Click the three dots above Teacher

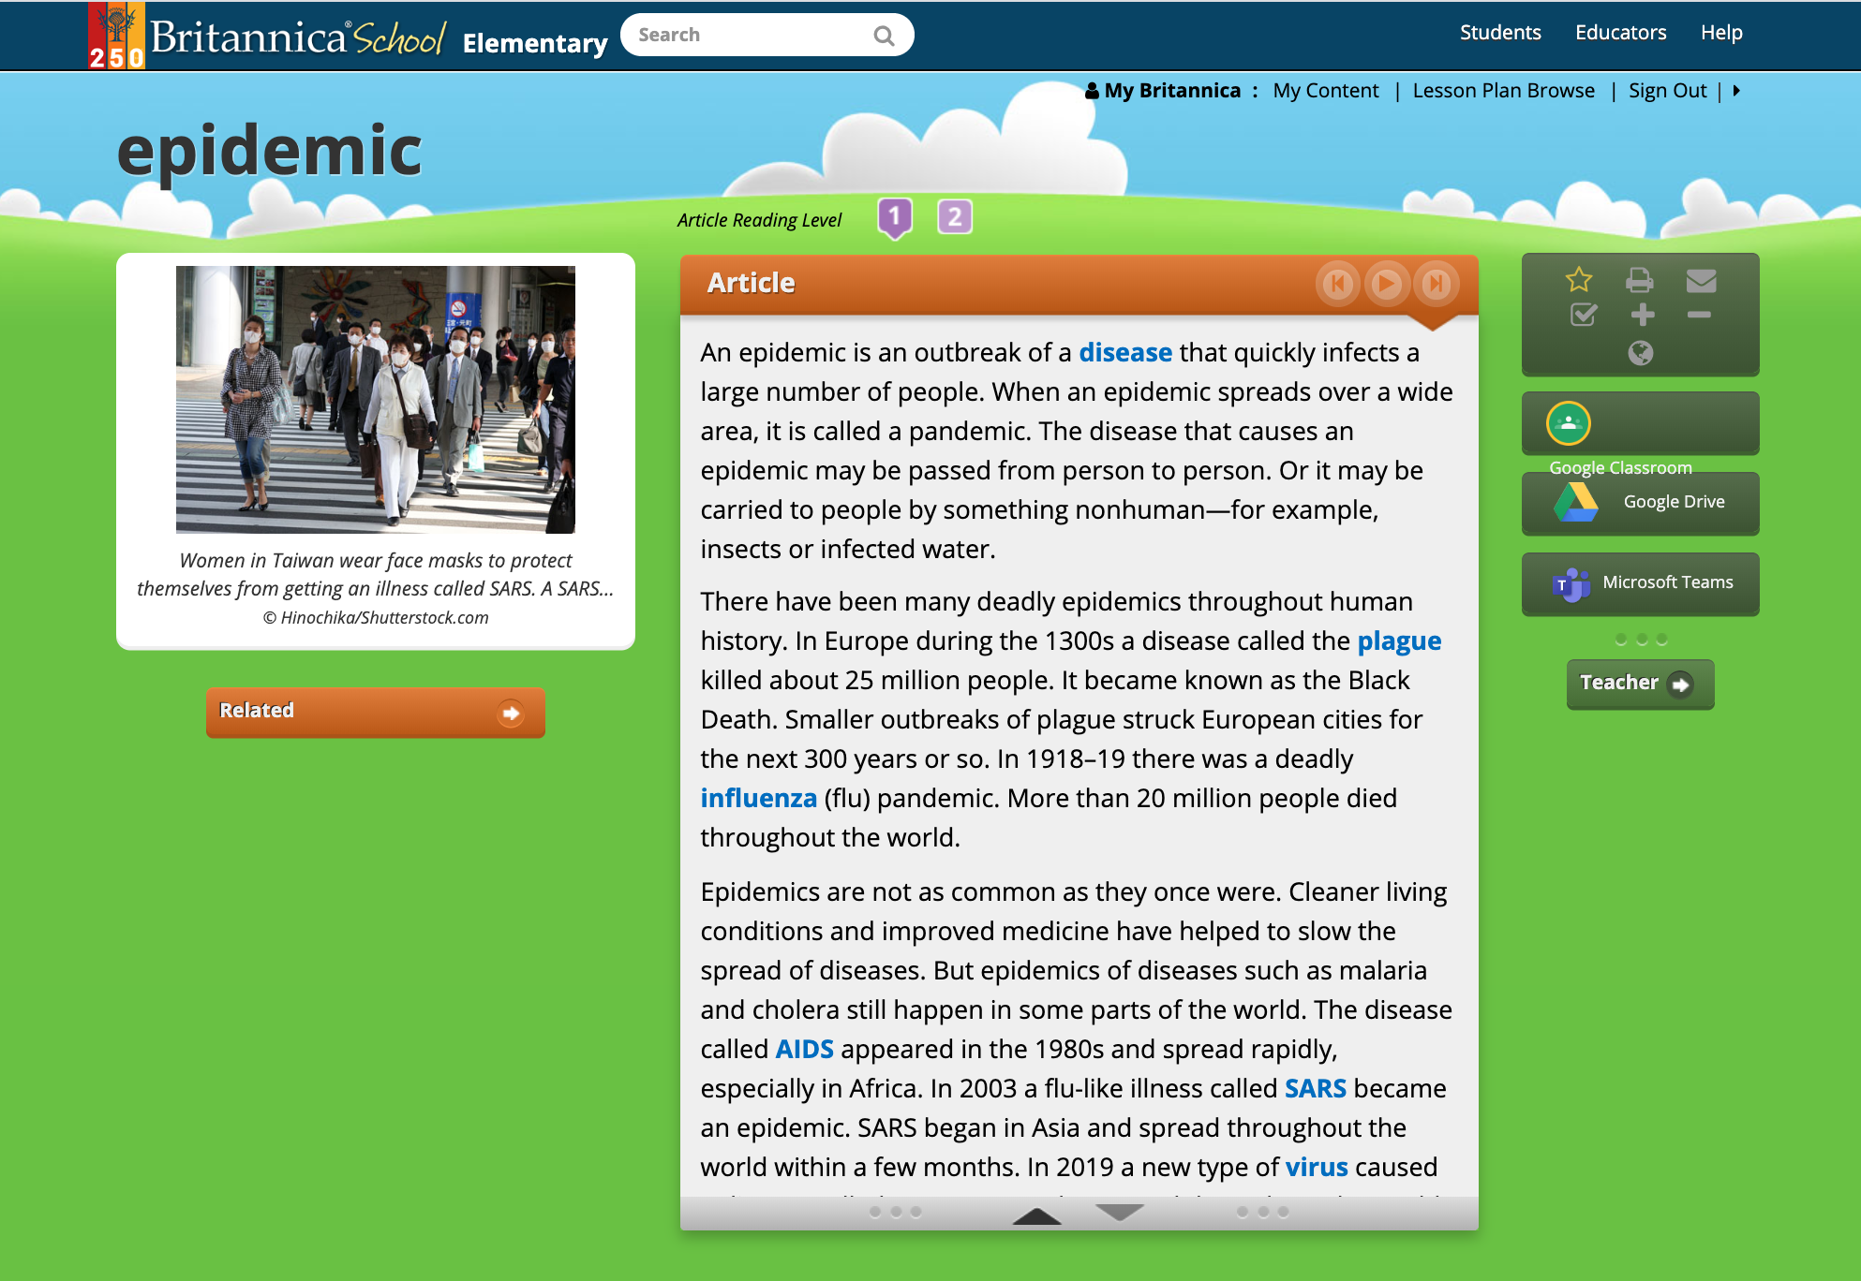[x=1641, y=640]
